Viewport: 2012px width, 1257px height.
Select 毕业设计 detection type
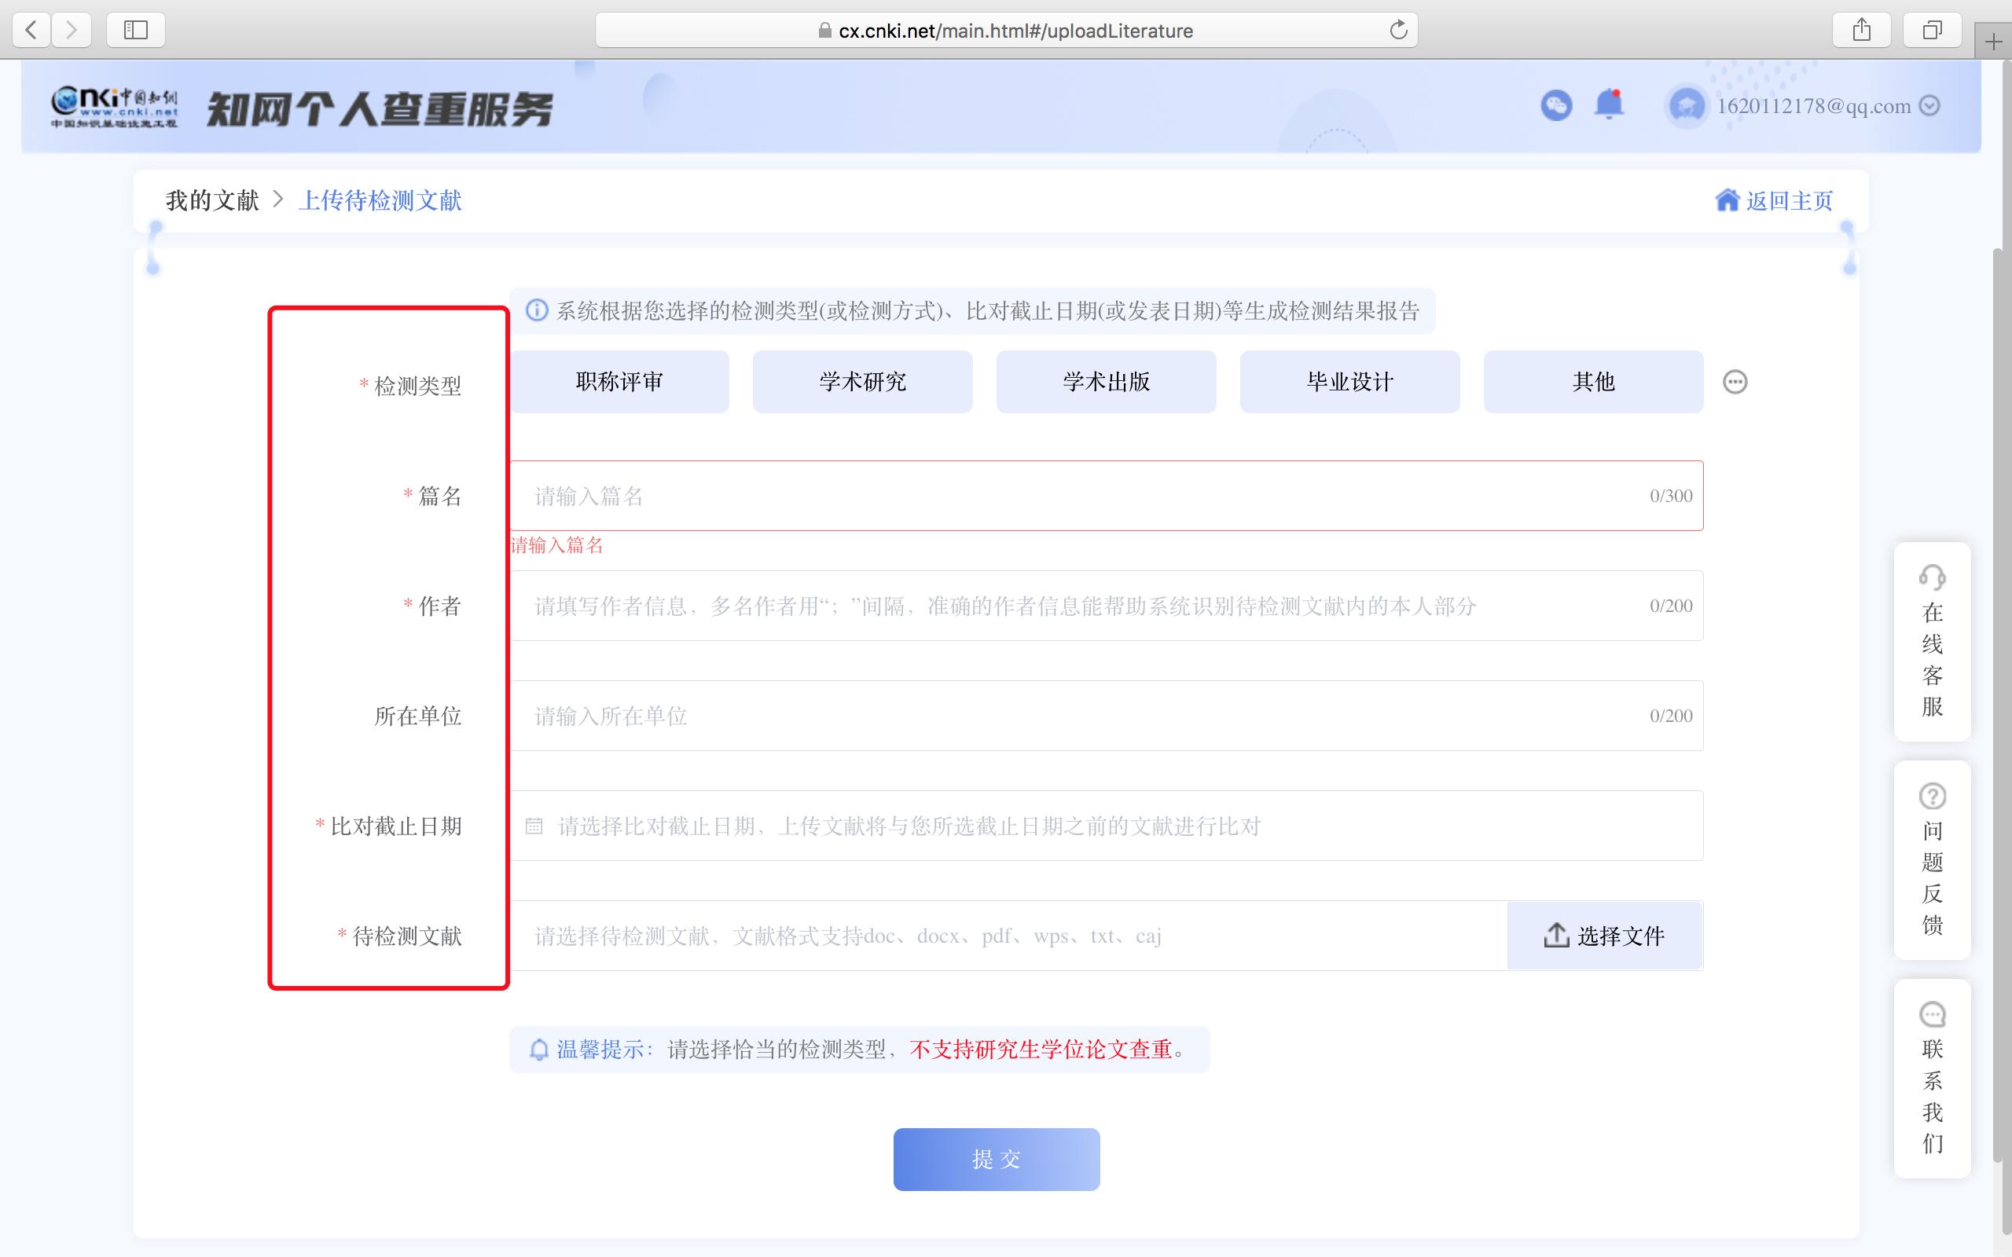pos(1350,382)
